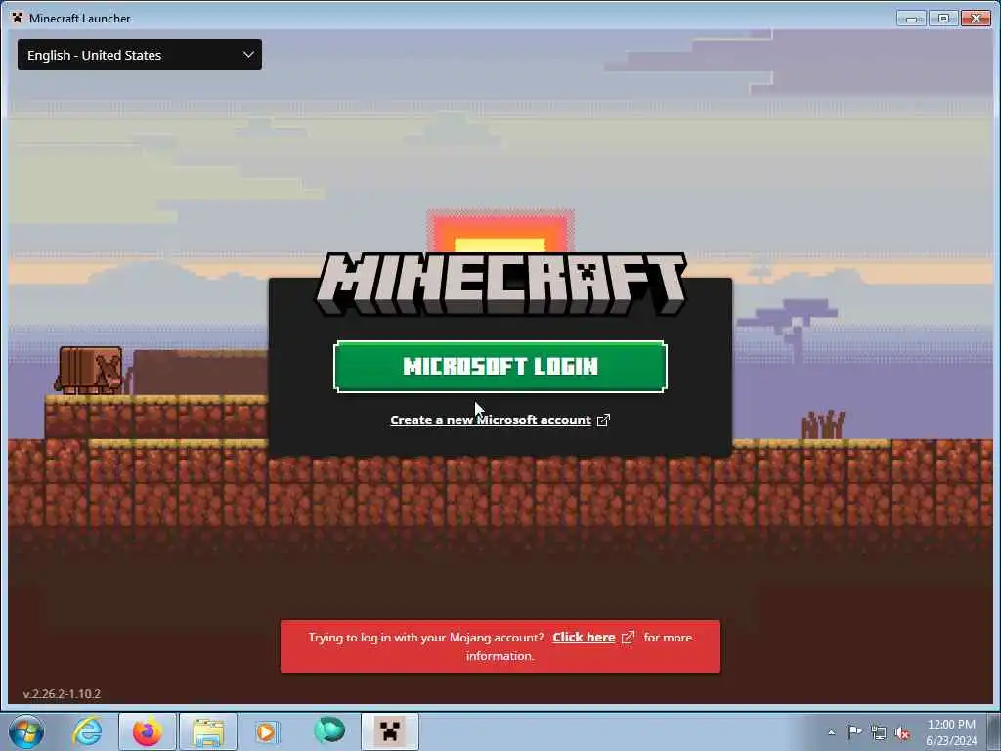This screenshot has height=751, width=1001.
Task: Click the language dropdown chevron arrow
Action: [x=248, y=55]
